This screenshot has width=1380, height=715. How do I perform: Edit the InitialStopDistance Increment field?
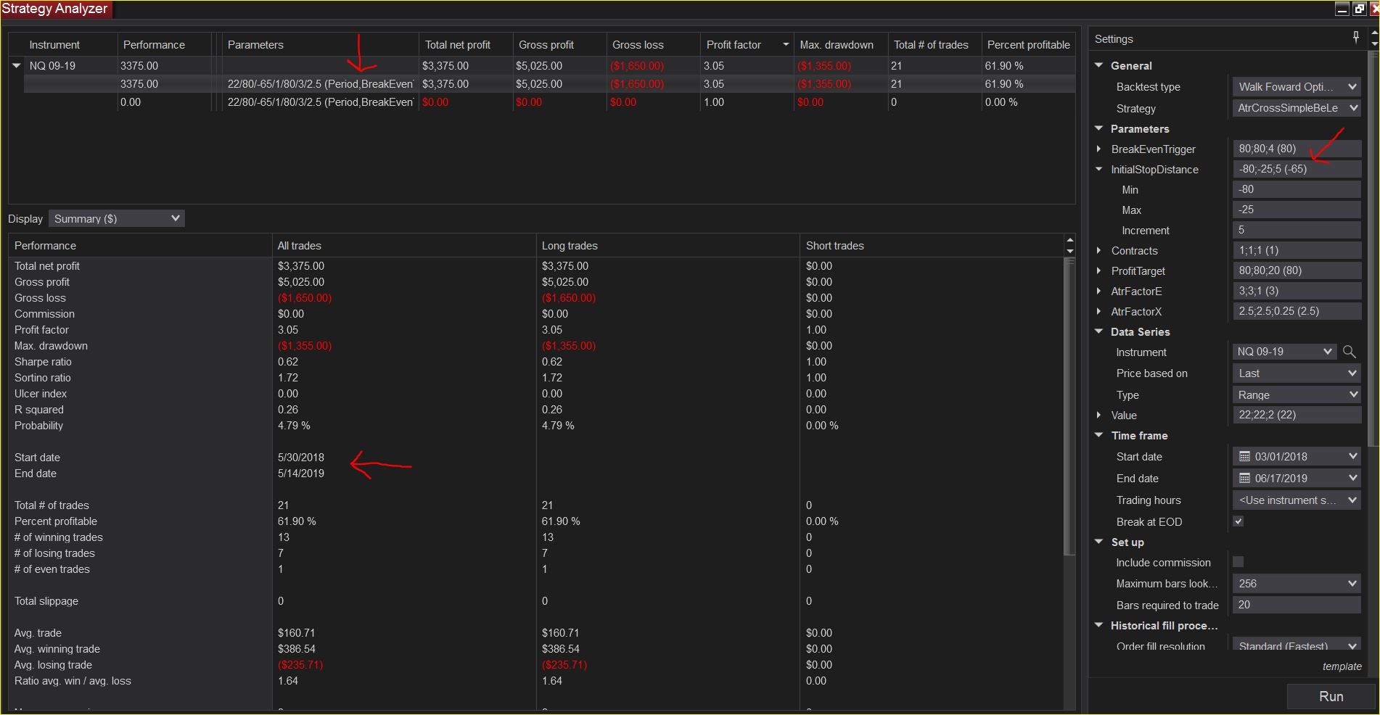point(1297,230)
